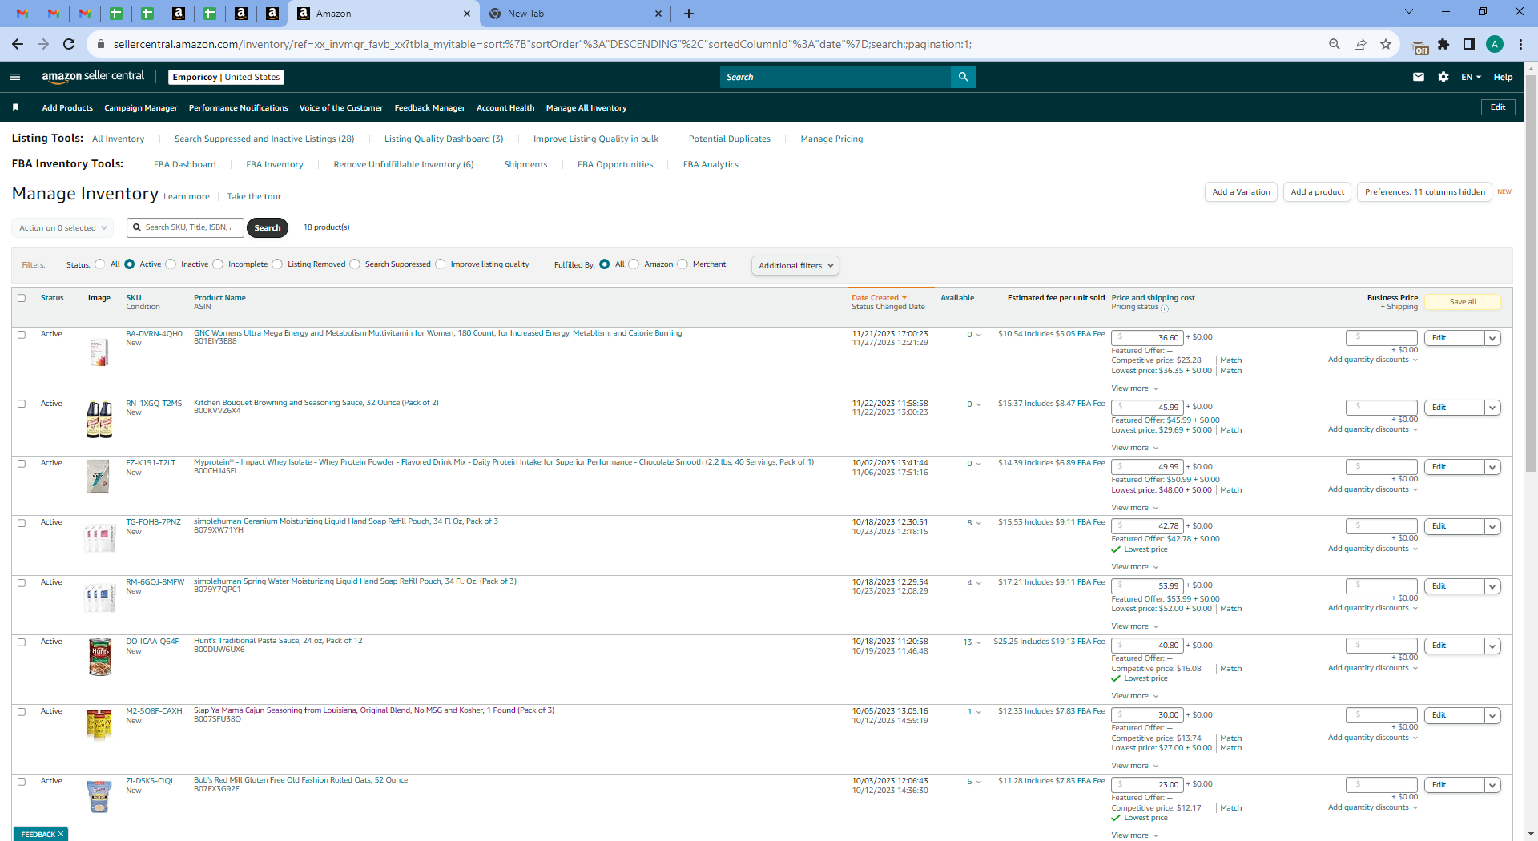
Task: Click the bookmark flag icon in navigation bar
Action: click(15, 107)
